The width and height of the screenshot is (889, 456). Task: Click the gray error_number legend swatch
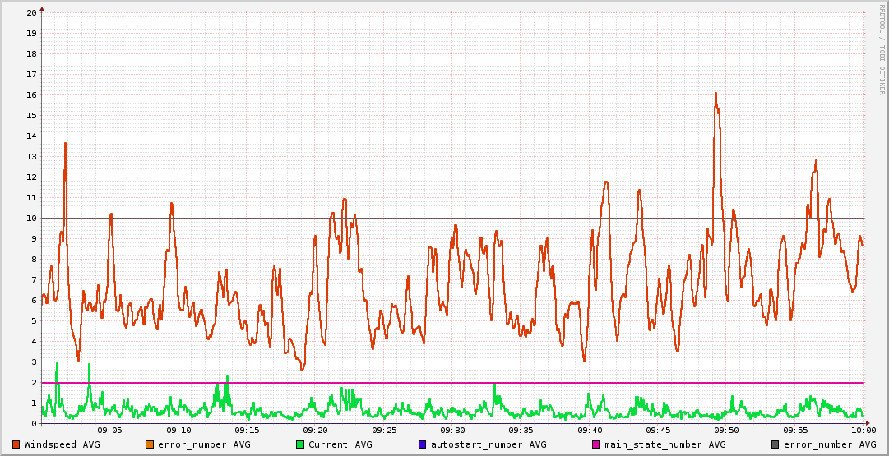coord(776,444)
